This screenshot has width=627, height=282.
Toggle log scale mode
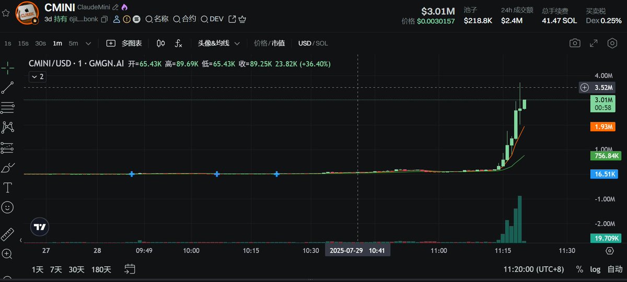[x=595, y=269]
